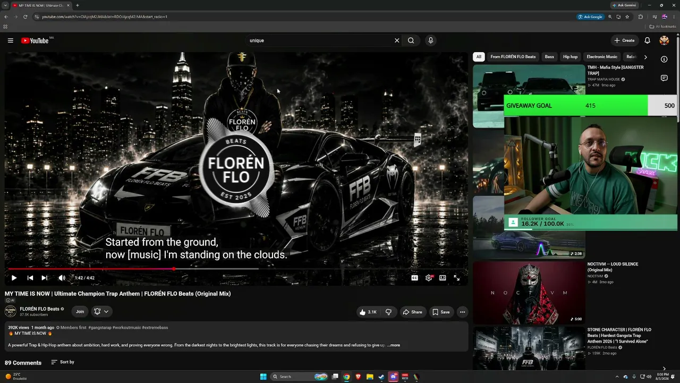
Task: Skip to the next video
Action: pyautogui.click(x=45, y=278)
